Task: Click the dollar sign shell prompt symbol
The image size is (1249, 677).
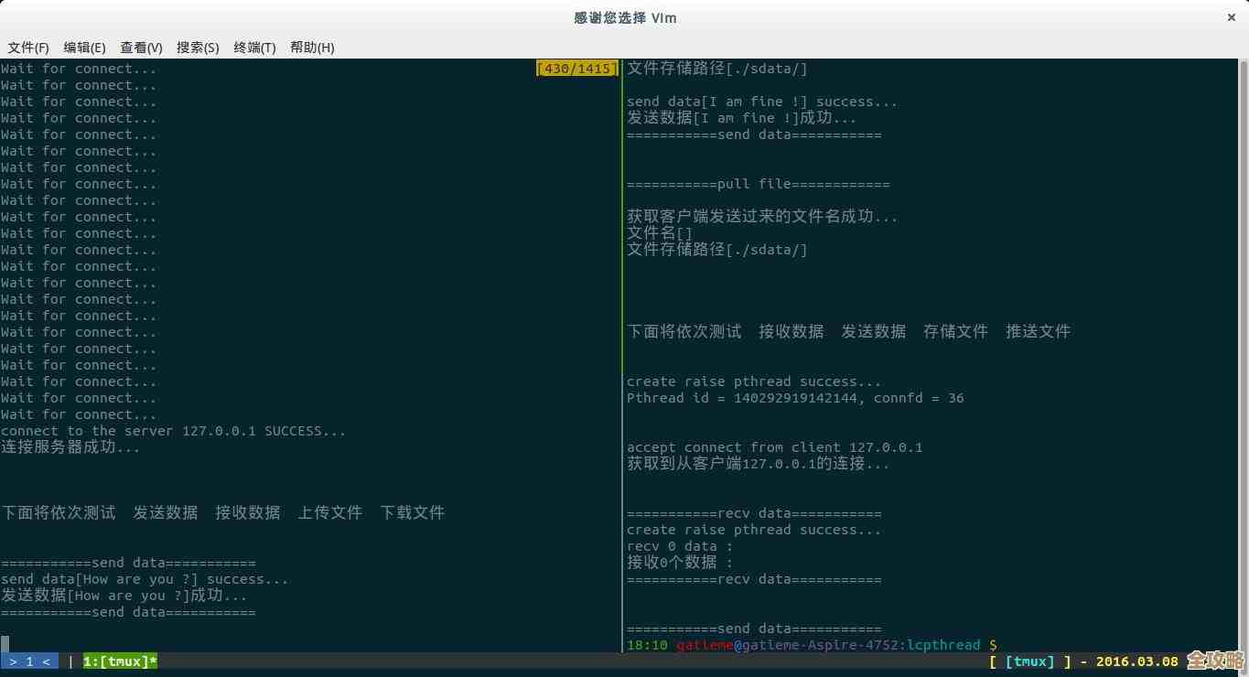Action: click(994, 645)
